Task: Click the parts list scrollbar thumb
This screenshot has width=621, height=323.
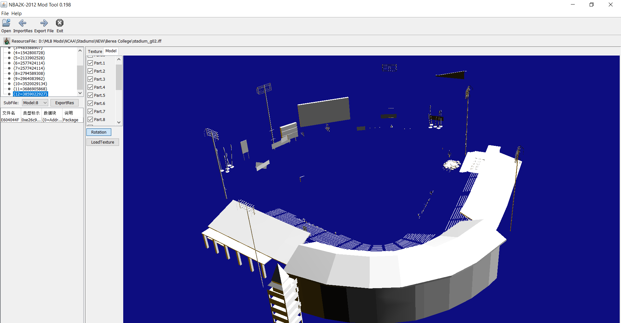Action: [x=119, y=77]
